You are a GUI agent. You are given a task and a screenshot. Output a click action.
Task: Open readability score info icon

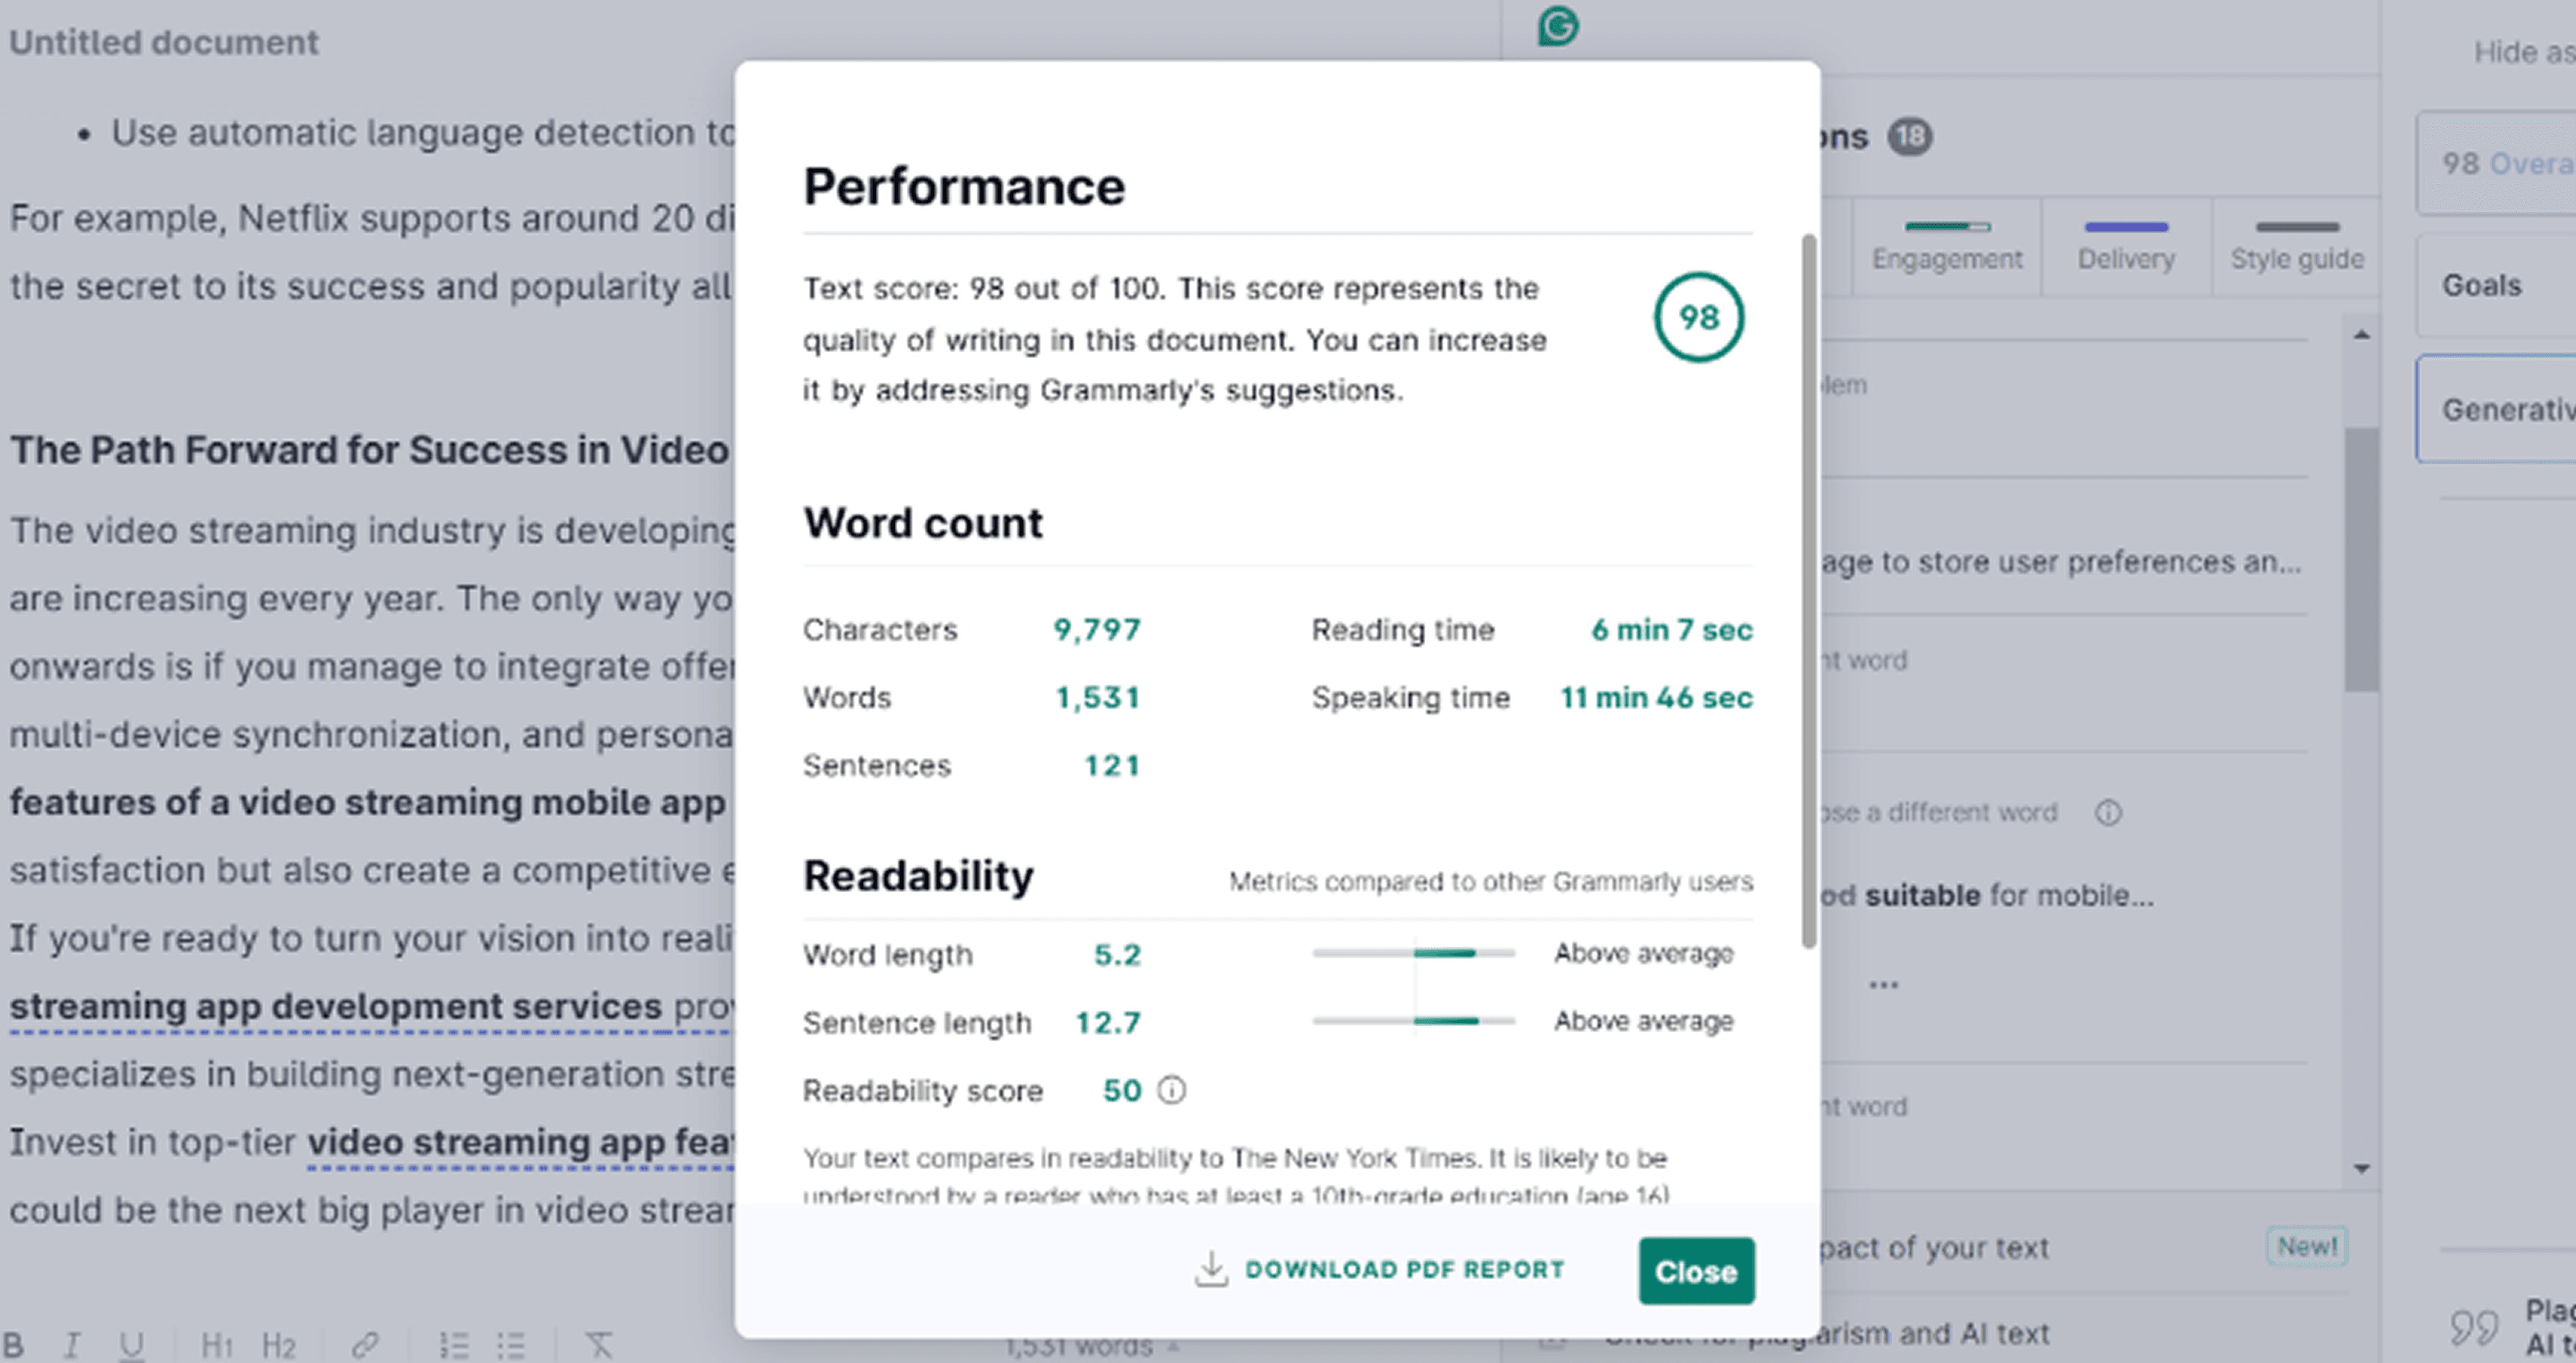(x=1171, y=1089)
